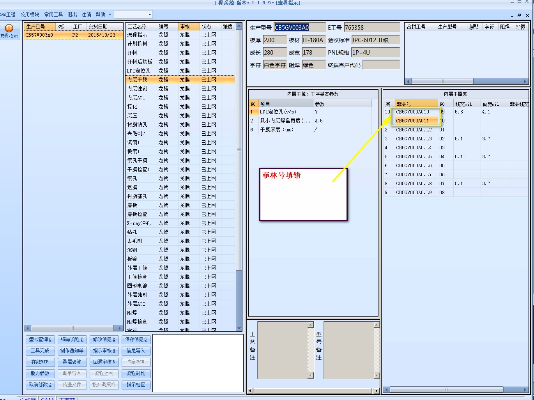The image size is (534, 400).
Task: Click the 工具完成 button
Action: click(x=40, y=351)
